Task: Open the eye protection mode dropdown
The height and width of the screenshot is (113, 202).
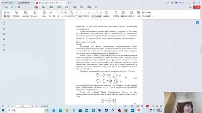Action: click(126, 106)
